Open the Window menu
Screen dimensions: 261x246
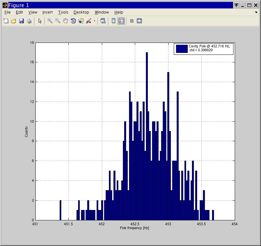click(102, 12)
